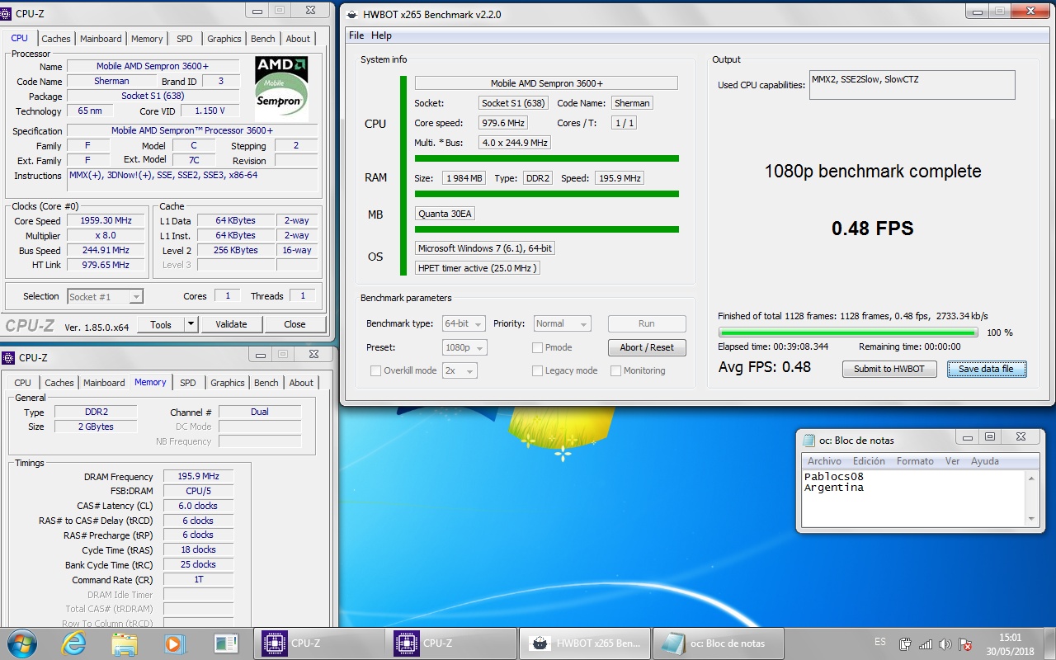
Task: Open the Tools dropdown arrow in CPU-Z
Action: (191, 324)
